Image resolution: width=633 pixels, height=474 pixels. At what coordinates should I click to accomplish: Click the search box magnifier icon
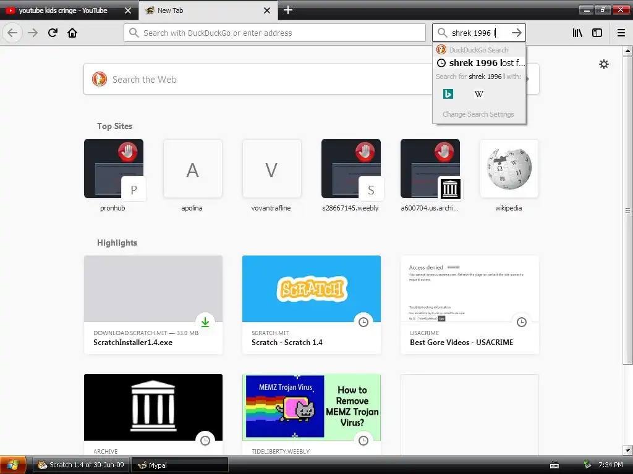(x=443, y=33)
